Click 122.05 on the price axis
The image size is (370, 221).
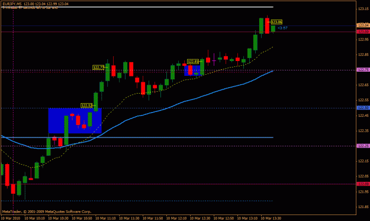pos(363,177)
